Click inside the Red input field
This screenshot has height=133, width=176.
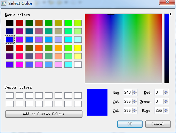(x=159, y=92)
